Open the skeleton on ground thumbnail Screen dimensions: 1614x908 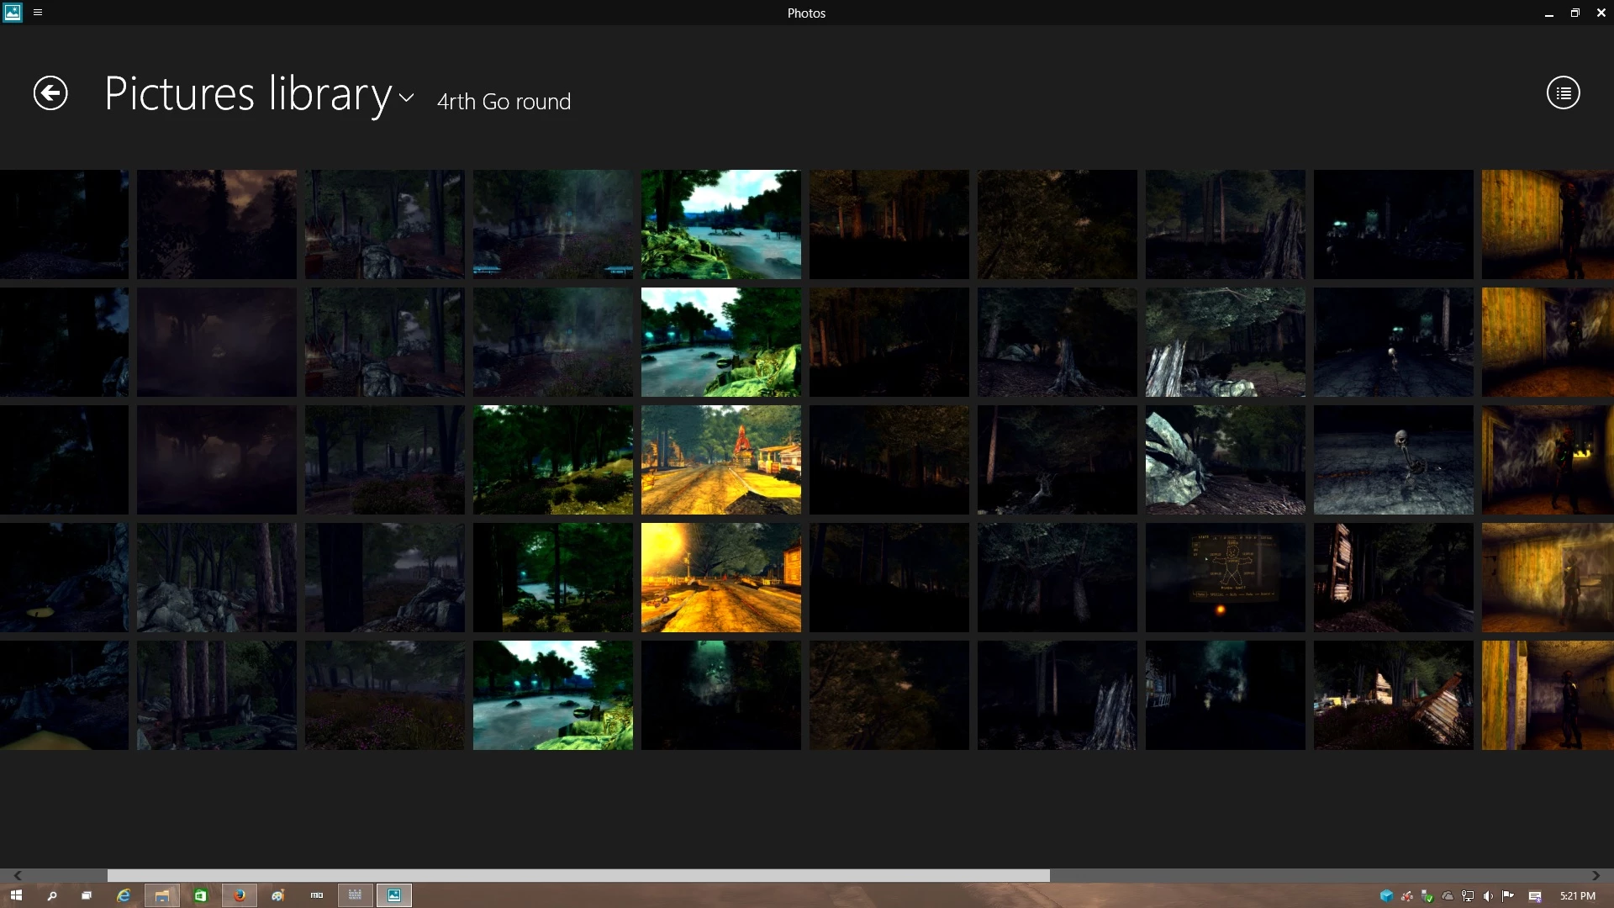click(x=1394, y=460)
